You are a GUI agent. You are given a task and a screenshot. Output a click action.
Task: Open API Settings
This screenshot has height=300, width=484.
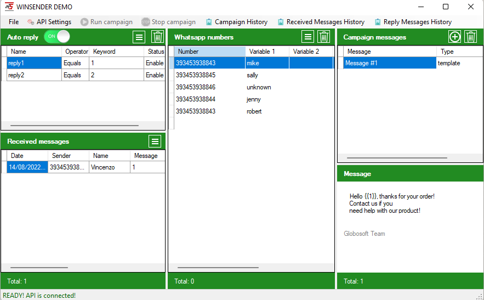[49, 22]
